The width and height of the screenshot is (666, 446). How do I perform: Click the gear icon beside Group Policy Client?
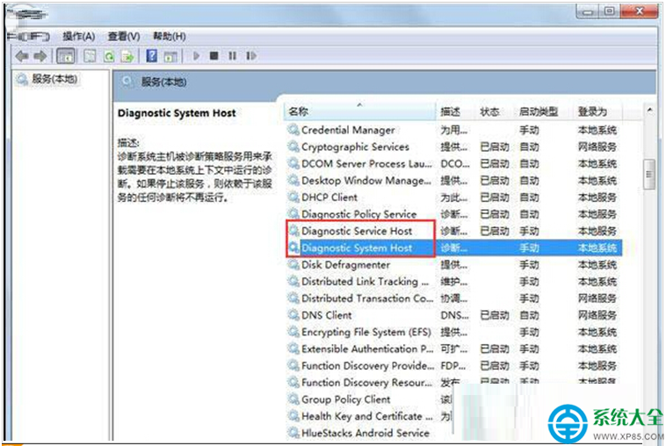pos(293,399)
